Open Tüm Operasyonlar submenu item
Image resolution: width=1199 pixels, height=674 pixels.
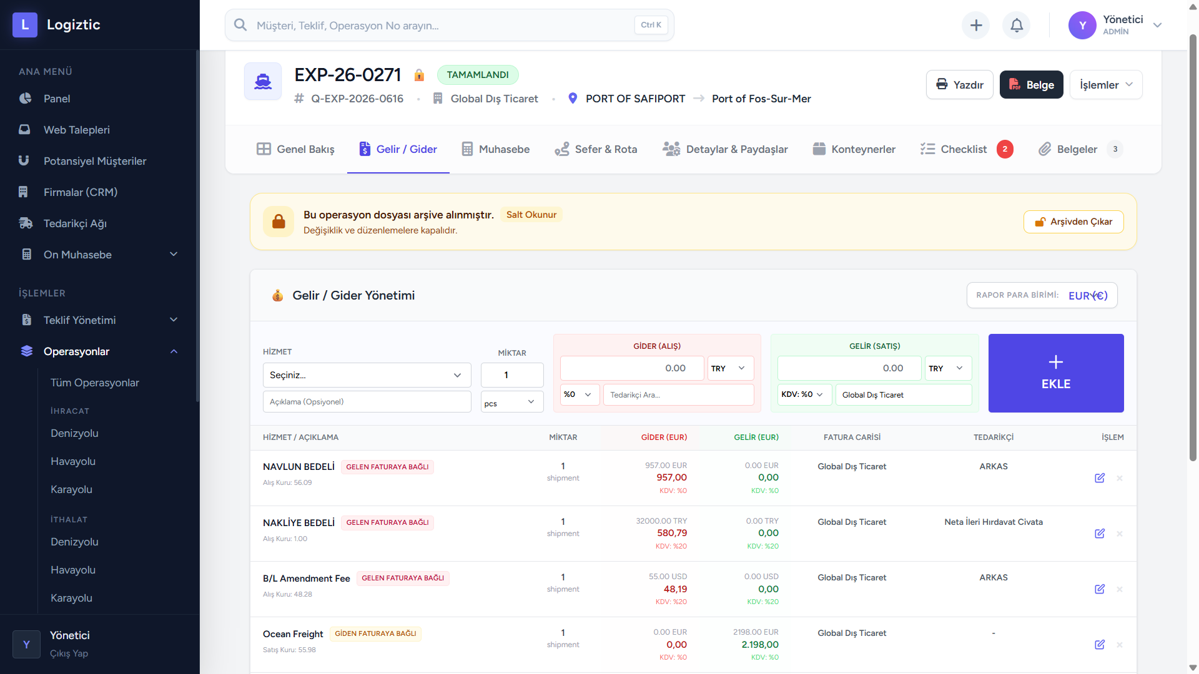coord(95,383)
